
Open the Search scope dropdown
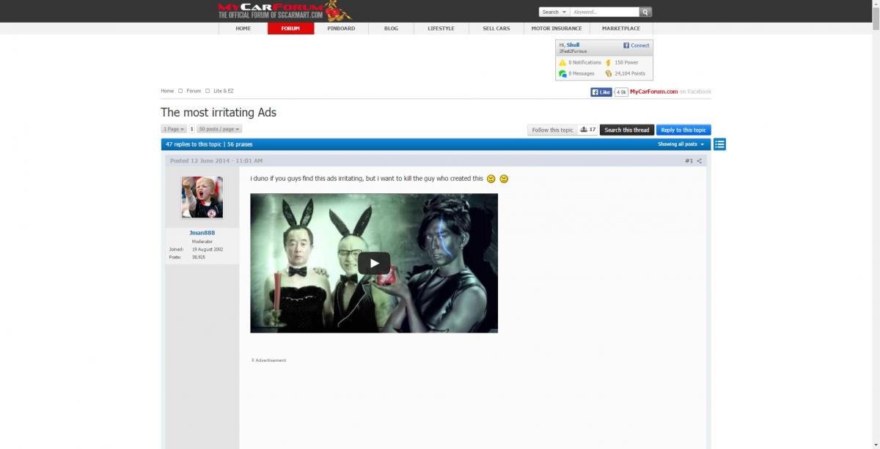tap(554, 12)
